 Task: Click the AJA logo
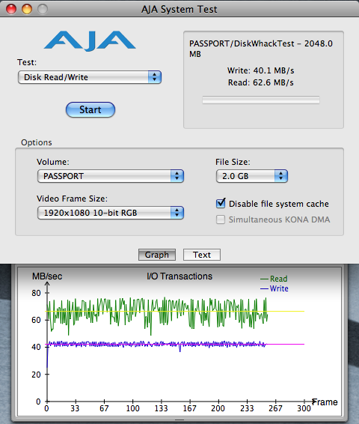pyautogui.click(x=90, y=40)
